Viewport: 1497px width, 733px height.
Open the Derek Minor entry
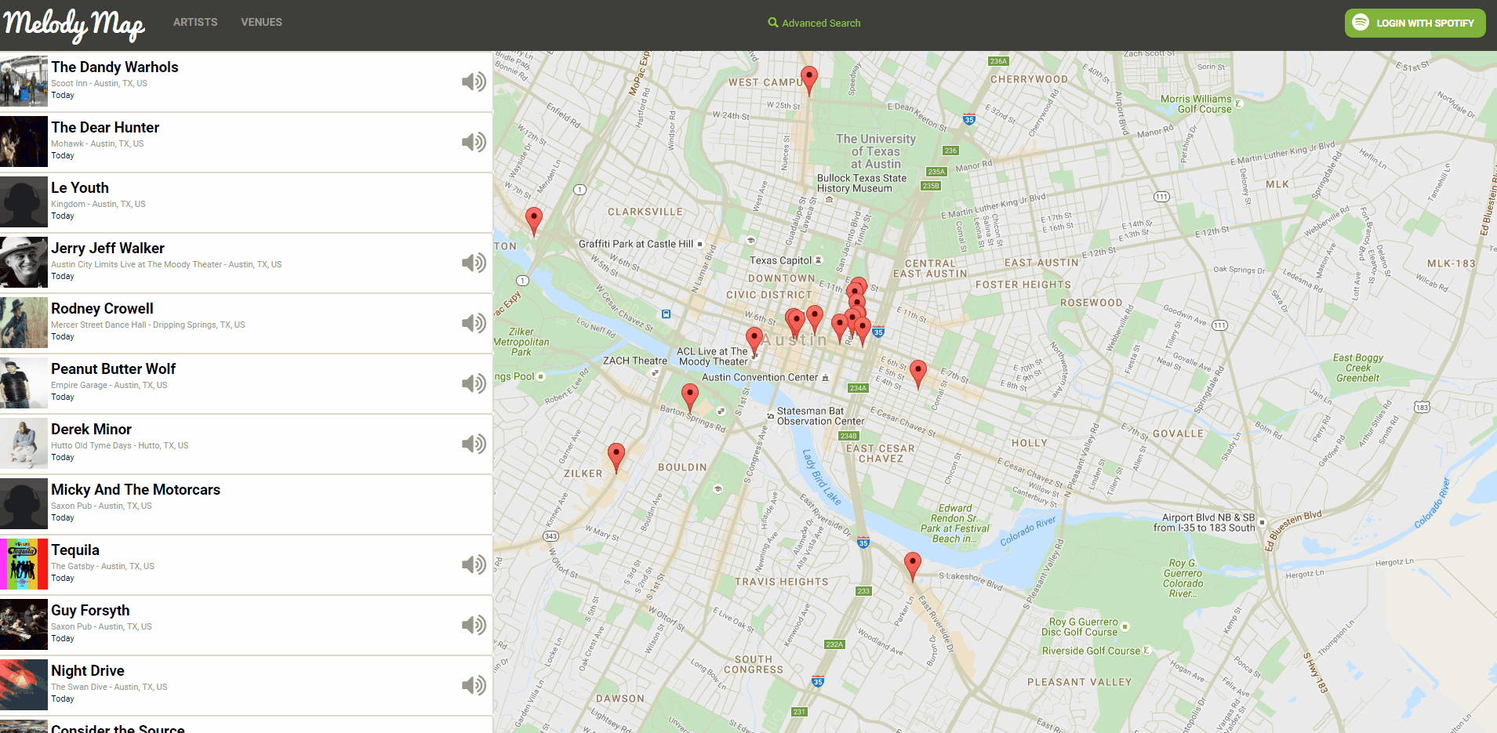pos(246,444)
